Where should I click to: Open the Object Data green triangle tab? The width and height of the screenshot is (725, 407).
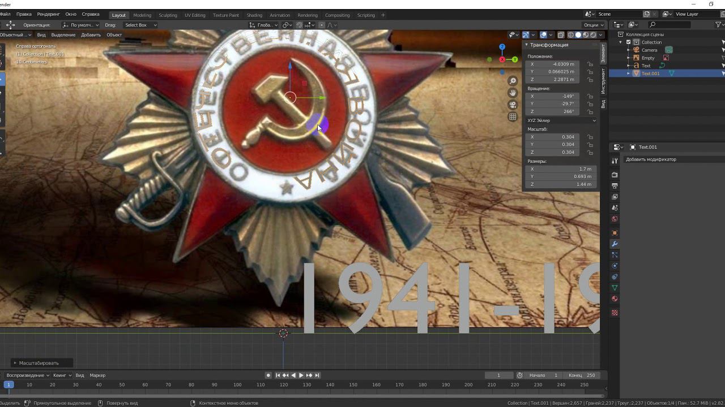pyautogui.click(x=615, y=288)
